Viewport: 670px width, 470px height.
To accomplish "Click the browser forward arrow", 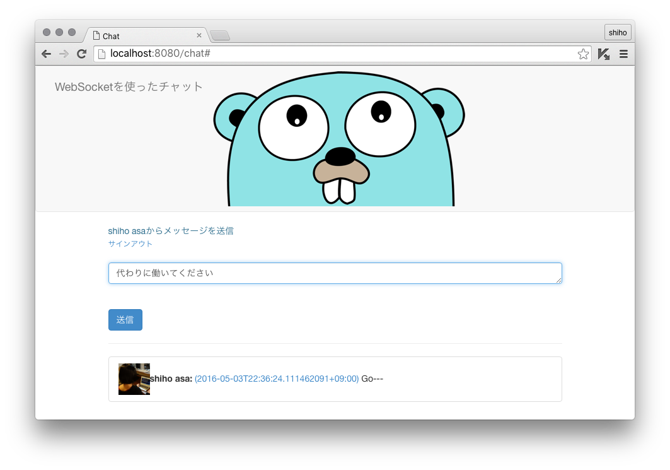I will point(64,54).
